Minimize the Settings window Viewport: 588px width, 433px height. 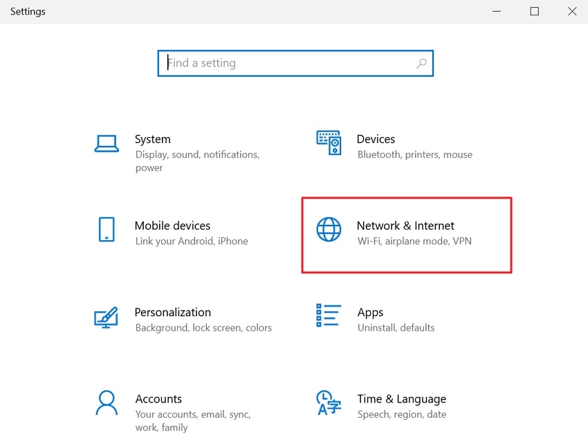coord(497,11)
